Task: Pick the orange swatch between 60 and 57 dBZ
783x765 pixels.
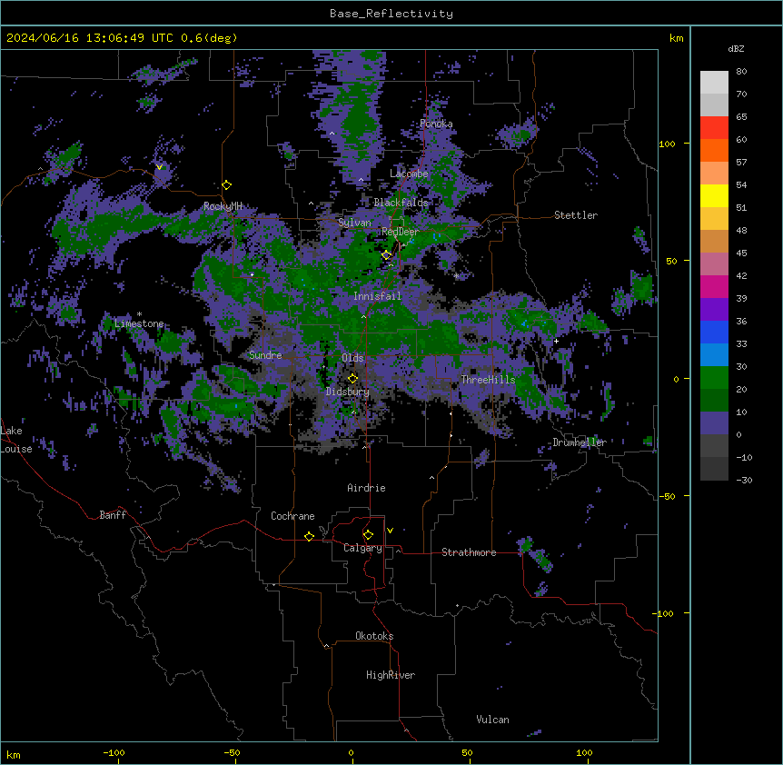Action: [x=714, y=150]
